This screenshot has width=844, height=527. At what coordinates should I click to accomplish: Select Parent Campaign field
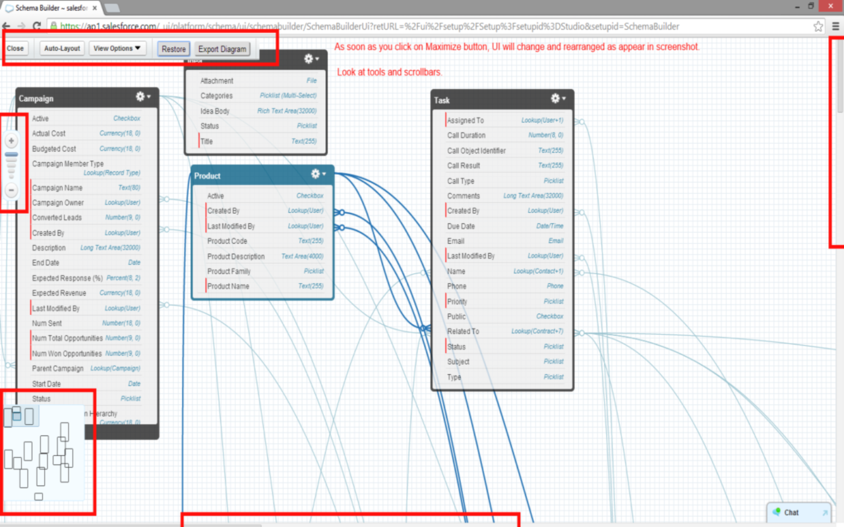[x=86, y=368]
